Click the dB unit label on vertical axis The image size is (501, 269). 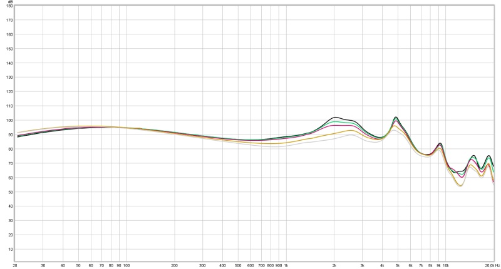[9, 2]
